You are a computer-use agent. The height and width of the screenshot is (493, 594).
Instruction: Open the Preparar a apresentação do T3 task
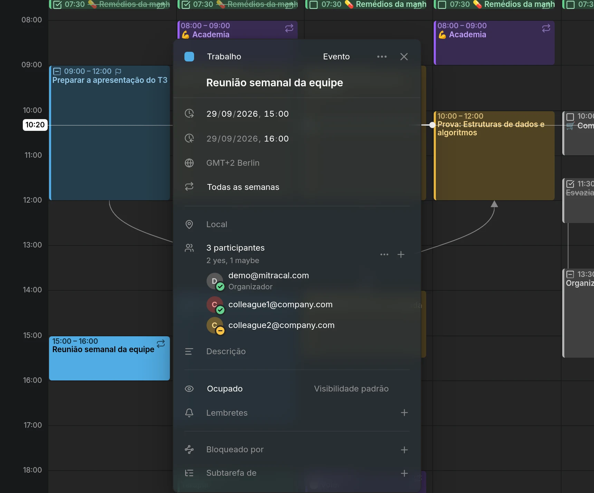coord(109,133)
